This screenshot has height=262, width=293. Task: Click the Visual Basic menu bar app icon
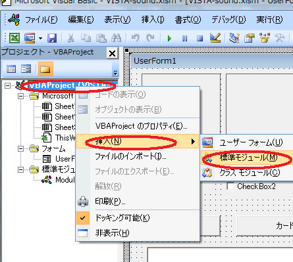pyautogui.click(x=14, y=20)
